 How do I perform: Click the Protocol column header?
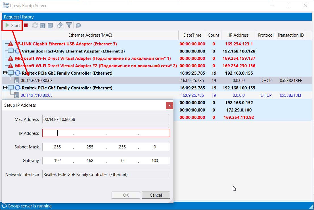266,35
